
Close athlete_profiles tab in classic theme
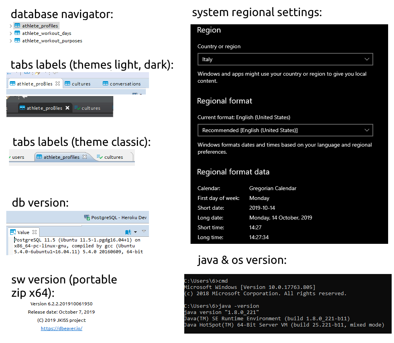pos(85,157)
